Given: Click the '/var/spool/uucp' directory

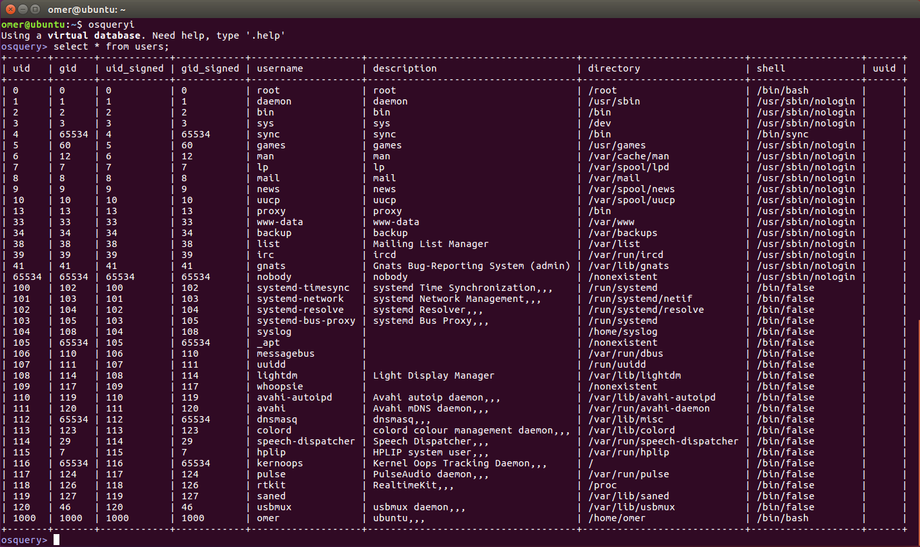Looking at the screenshot, I should tap(631, 200).
